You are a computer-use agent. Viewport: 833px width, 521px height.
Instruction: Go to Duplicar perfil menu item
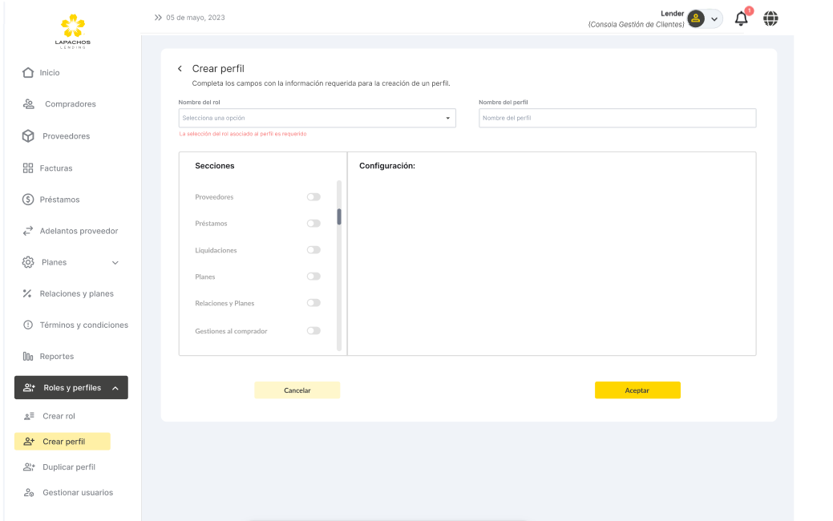pyautogui.click(x=68, y=467)
